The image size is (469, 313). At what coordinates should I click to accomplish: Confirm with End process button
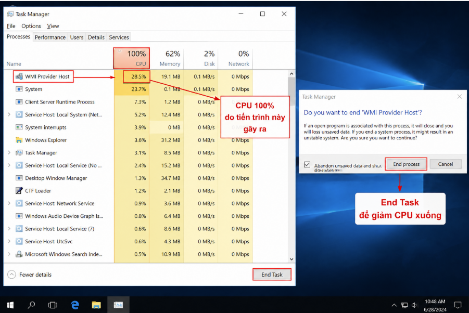click(406, 164)
